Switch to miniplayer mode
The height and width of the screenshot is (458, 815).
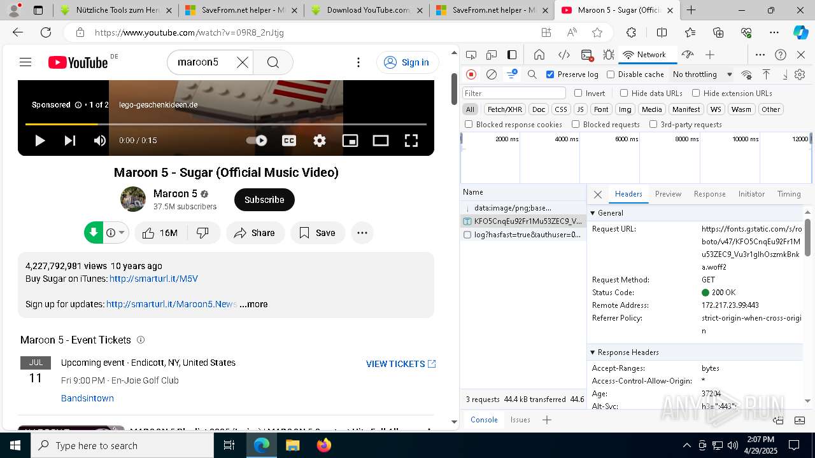pos(350,141)
